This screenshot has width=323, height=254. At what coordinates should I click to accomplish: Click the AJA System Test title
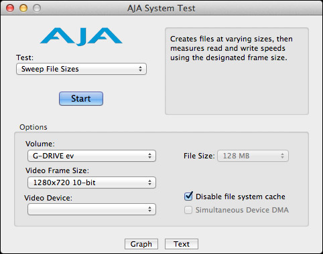[161, 8]
